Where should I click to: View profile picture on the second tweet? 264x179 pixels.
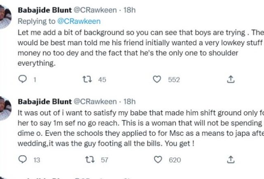point(6,106)
